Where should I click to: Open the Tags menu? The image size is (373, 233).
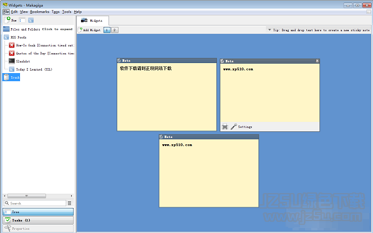pyautogui.click(x=56, y=12)
